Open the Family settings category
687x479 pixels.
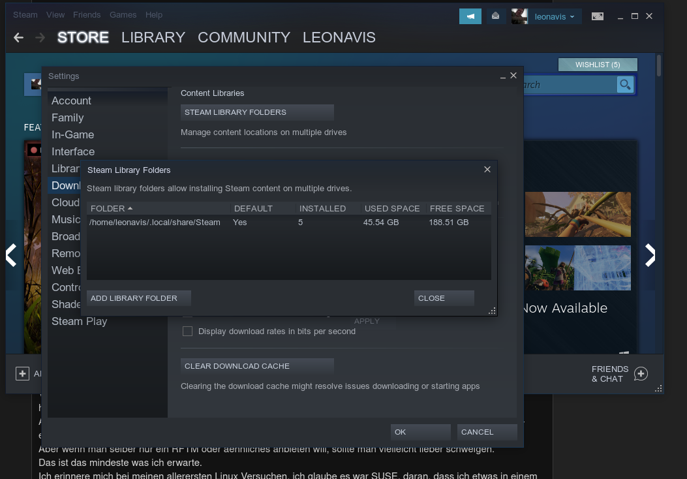coord(67,118)
